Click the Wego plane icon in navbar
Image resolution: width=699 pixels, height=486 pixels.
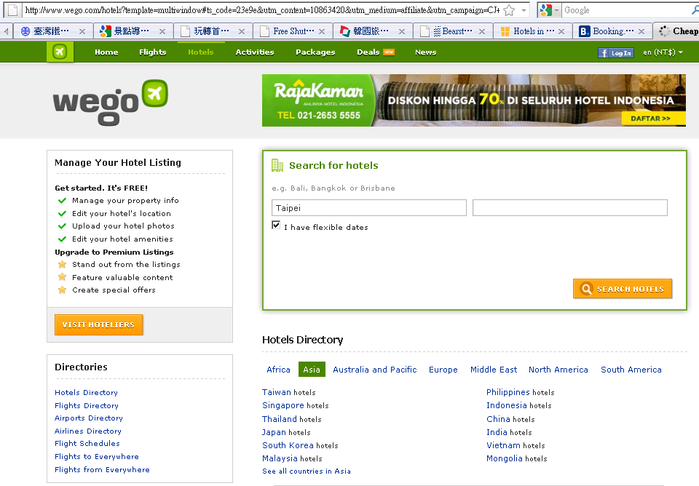60,52
